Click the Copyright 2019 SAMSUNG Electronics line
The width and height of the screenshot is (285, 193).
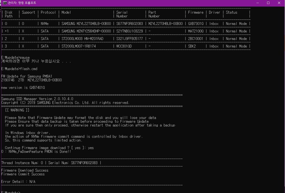(65, 103)
